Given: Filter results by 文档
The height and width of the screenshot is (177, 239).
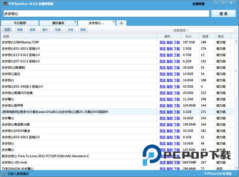Looking at the screenshot, I should [x=71, y=29].
